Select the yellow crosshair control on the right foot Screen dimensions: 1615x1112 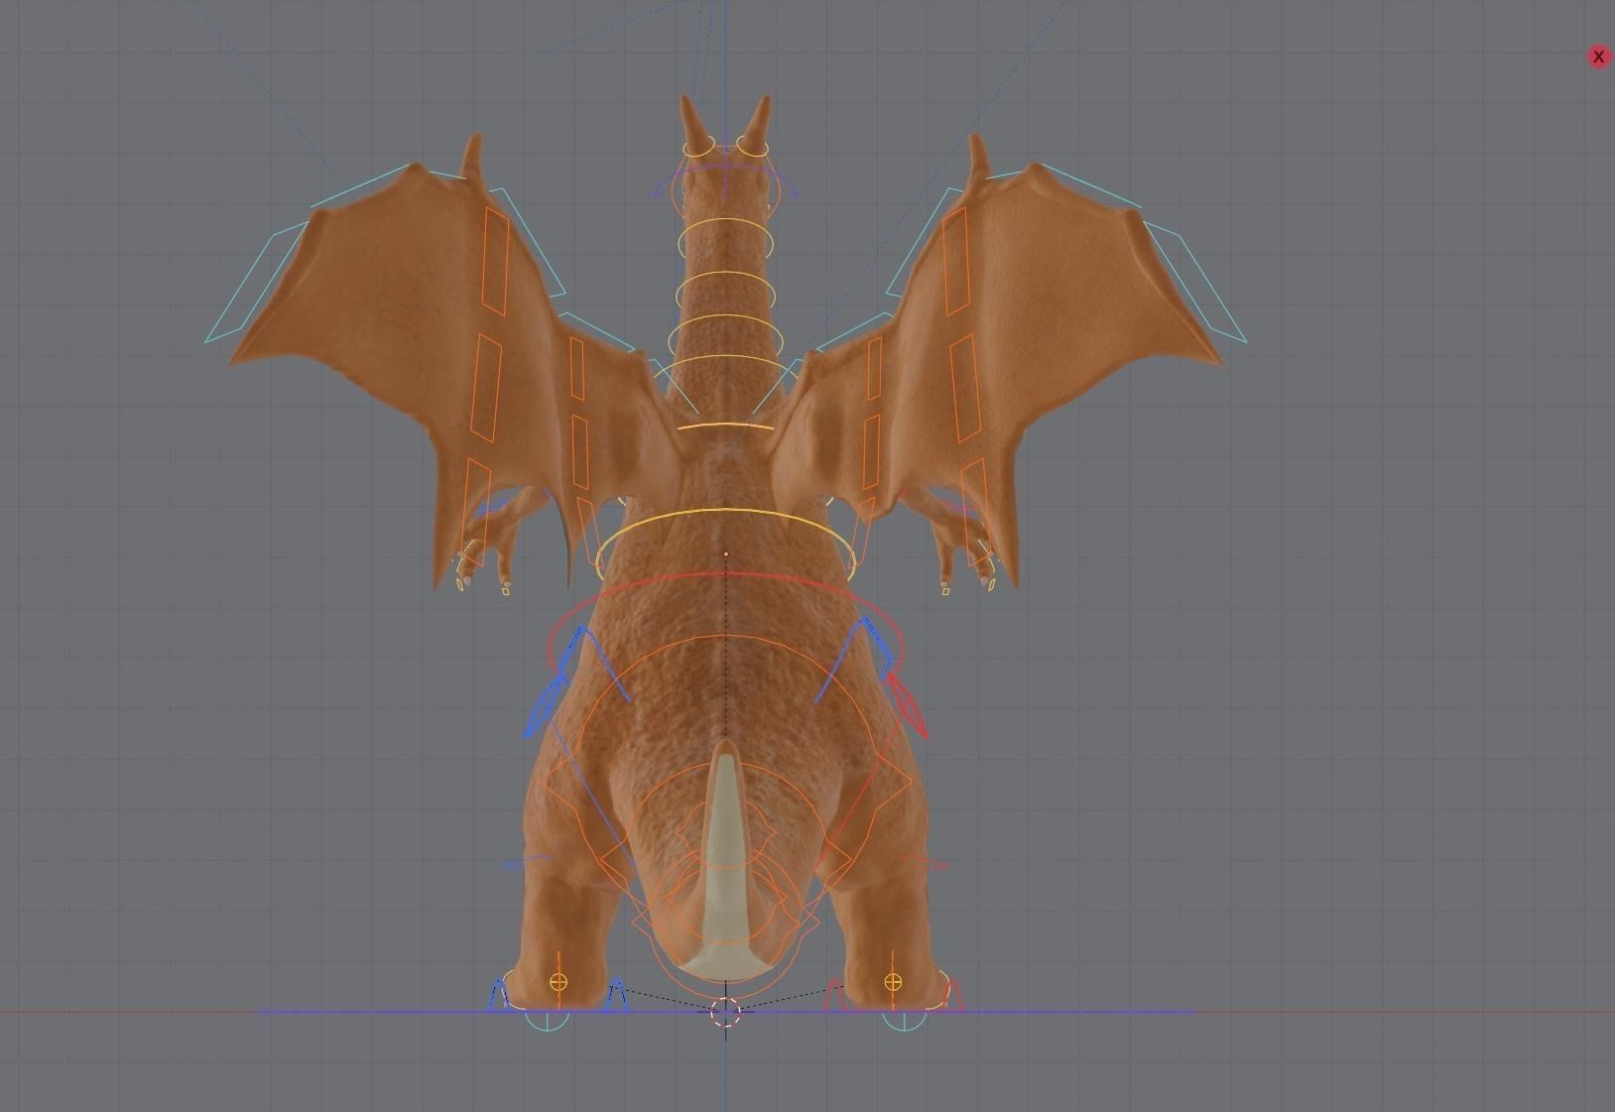pos(893,982)
